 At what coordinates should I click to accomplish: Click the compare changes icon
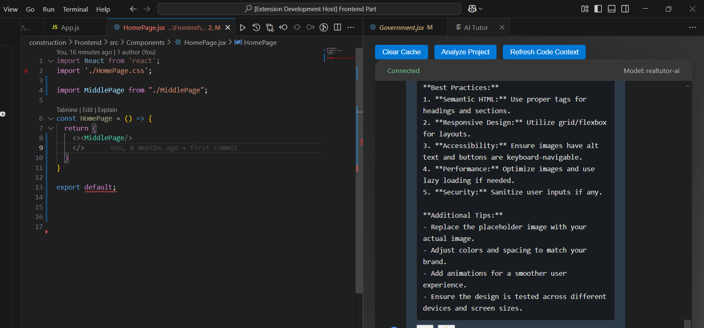tap(270, 27)
